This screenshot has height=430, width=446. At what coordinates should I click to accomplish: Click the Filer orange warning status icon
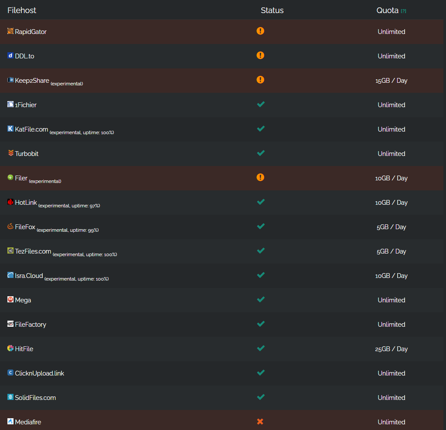260,177
